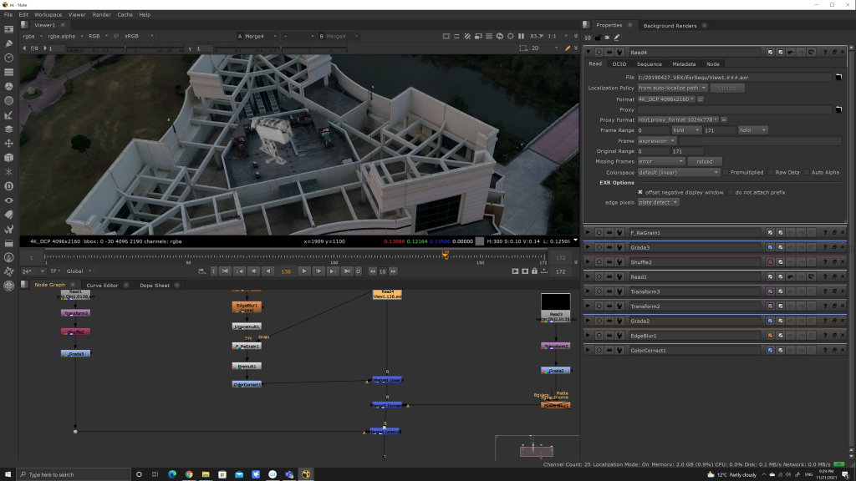Enable the Premultiplied checkbox
Screen dimensions: 856x481
(x=726, y=172)
